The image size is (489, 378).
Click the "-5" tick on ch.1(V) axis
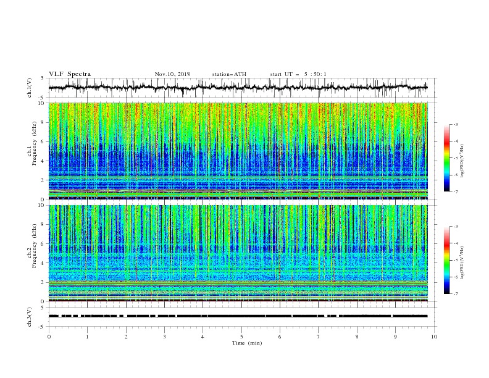coord(41,98)
